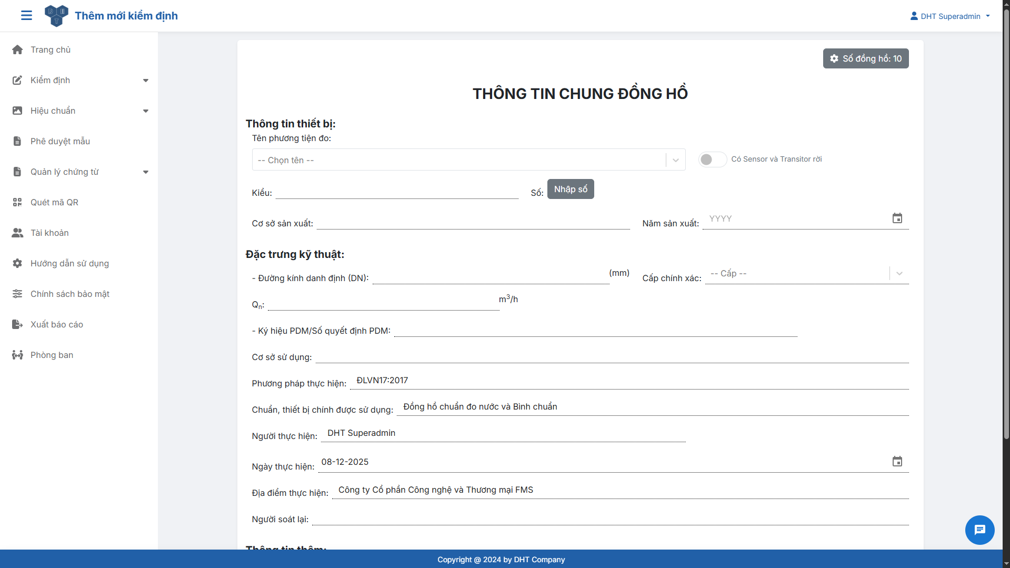This screenshot has width=1010, height=568.
Task: Click the Cơ sở sản xuất input field
Action: click(x=473, y=223)
